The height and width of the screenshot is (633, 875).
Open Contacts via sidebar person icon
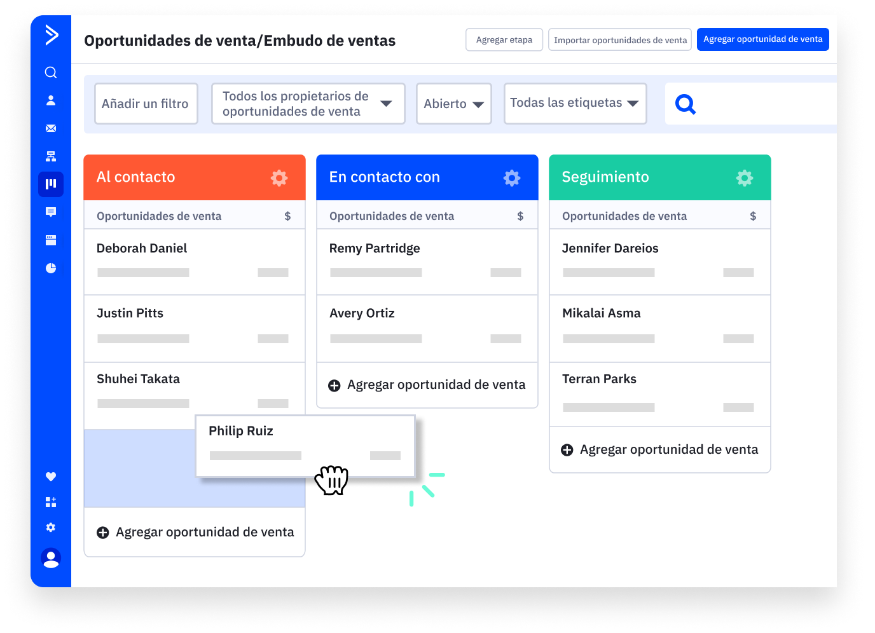(x=51, y=100)
